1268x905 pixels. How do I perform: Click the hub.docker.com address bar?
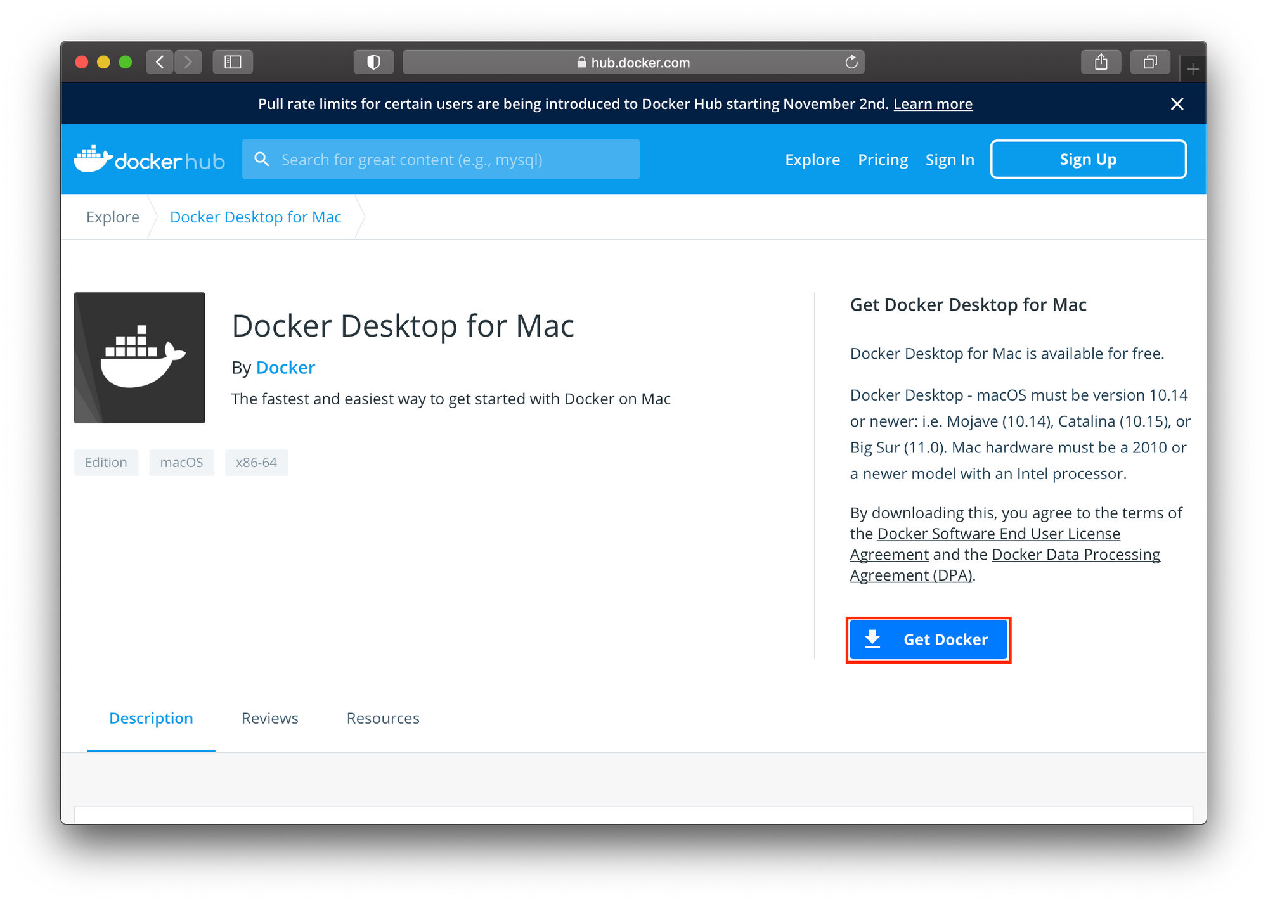633,62
